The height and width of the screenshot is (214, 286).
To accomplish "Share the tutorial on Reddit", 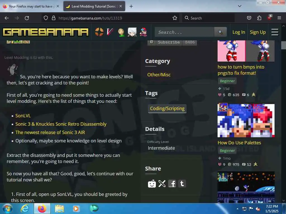I will pos(152,184).
